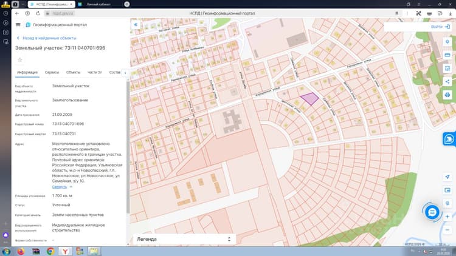Switch to the Объекты tab
The height and width of the screenshot is (256, 456).
pyautogui.click(x=73, y=72)
